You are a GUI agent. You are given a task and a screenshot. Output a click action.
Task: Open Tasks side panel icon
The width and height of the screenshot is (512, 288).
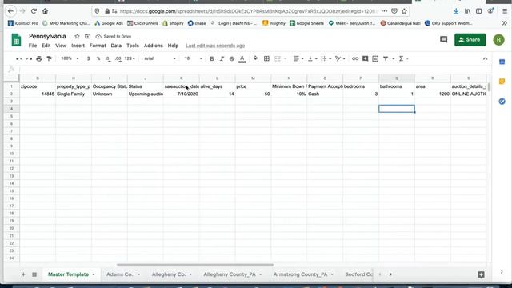pos(502,102)
